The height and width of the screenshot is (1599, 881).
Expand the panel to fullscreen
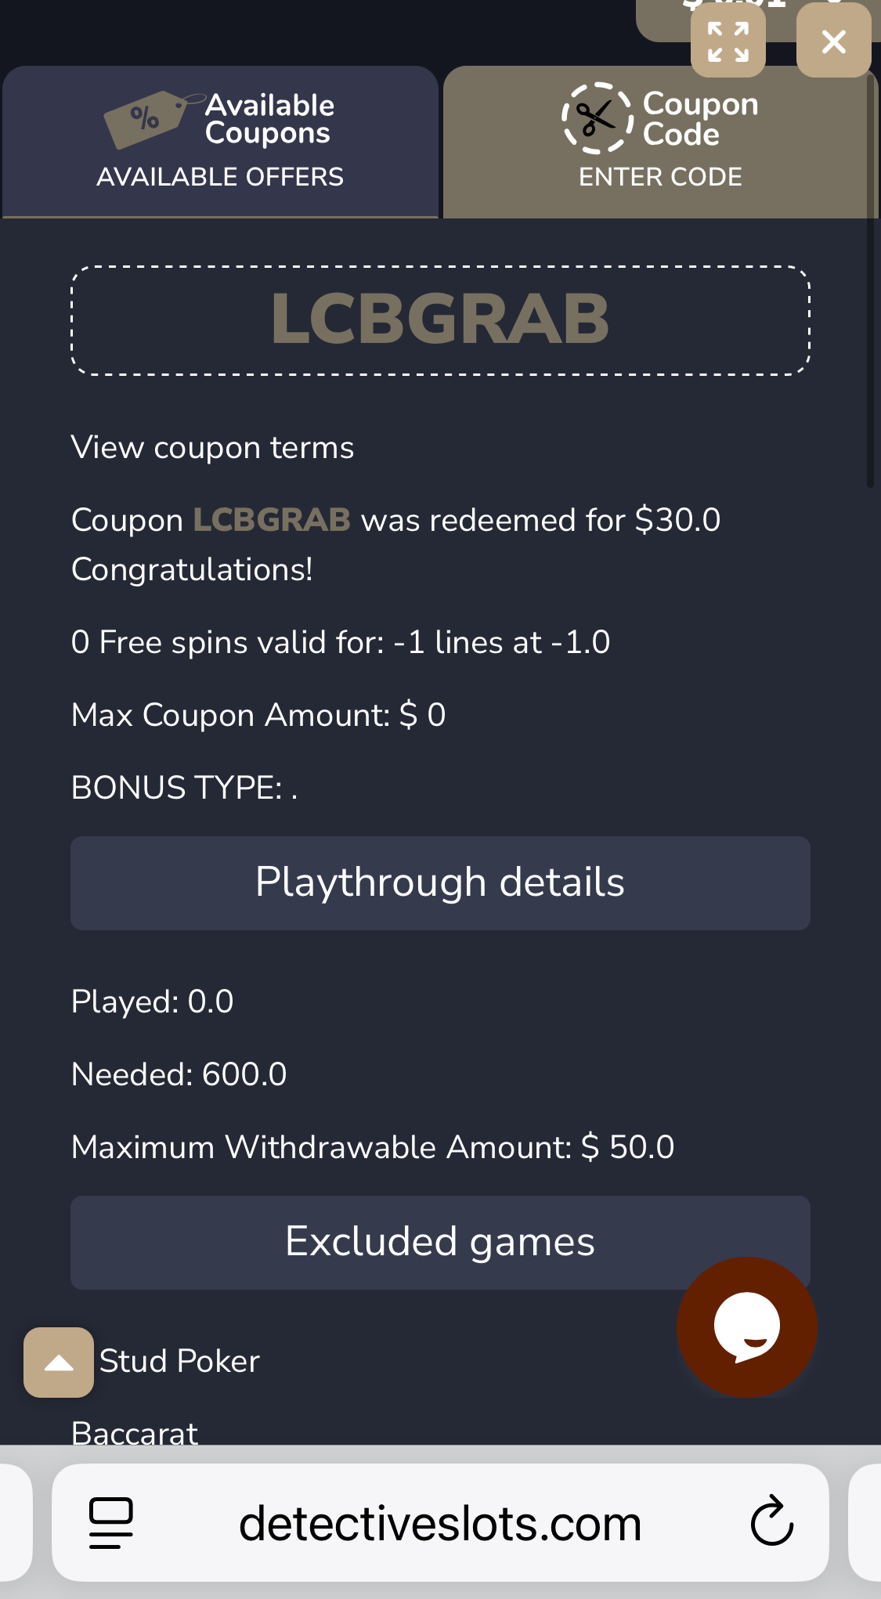click(x=728, y=42)
